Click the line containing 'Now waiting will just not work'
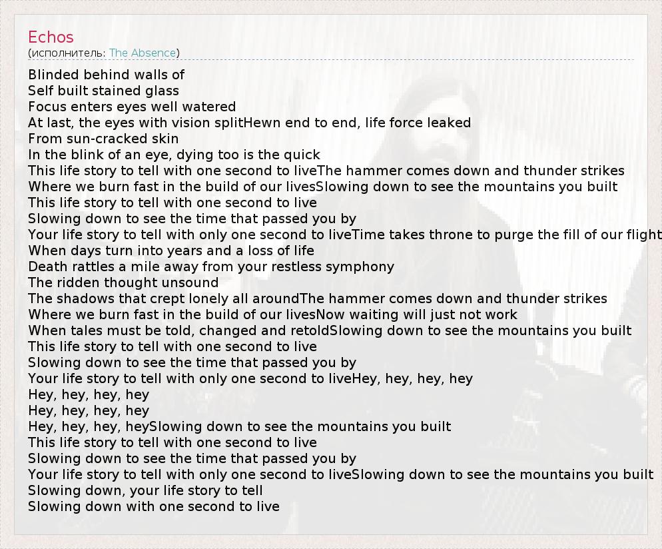 click(x=272, y=314)
